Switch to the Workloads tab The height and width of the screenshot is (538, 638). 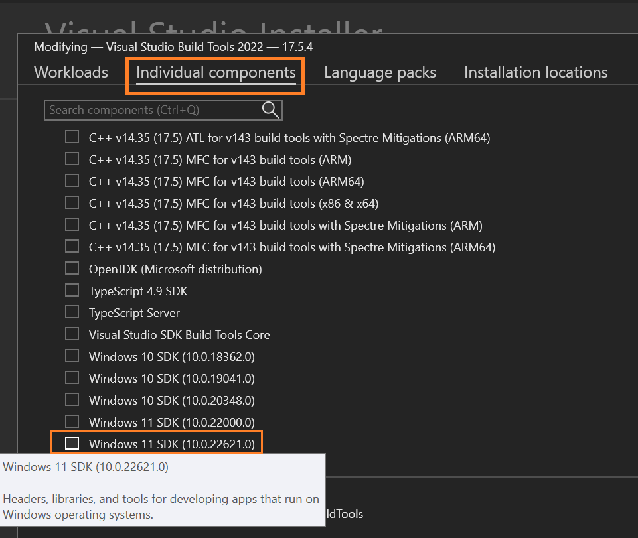click(70, 72)
